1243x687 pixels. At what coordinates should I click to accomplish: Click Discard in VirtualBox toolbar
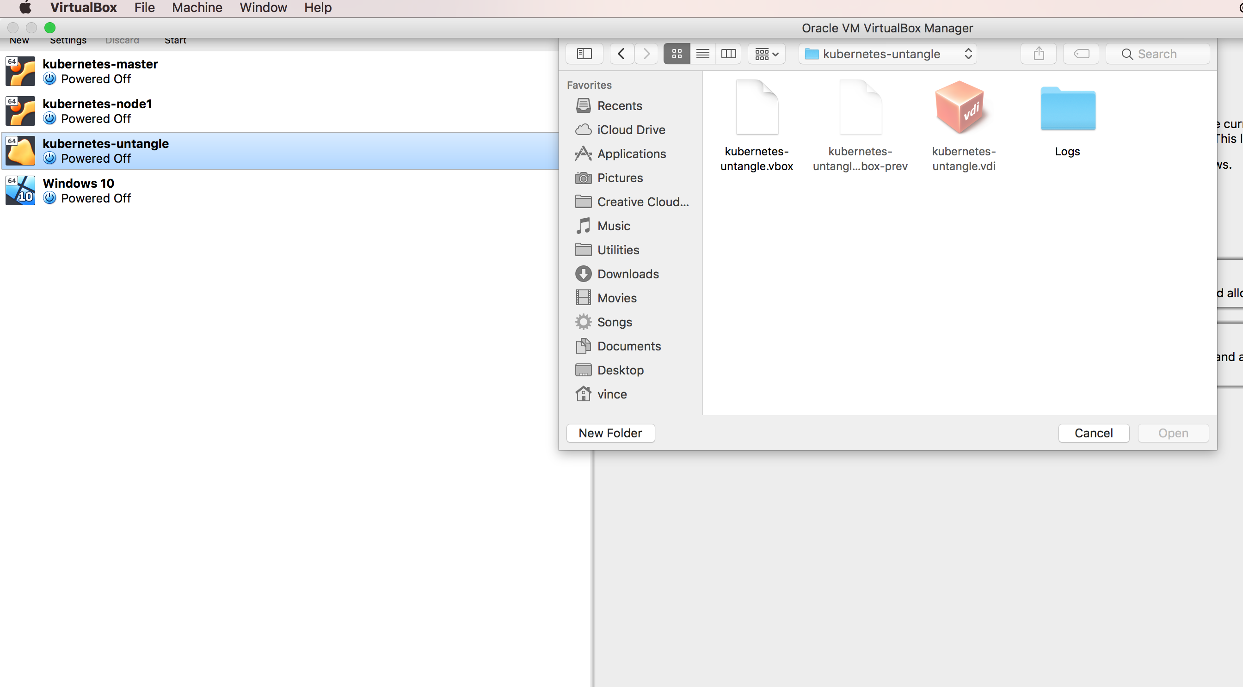122,41
